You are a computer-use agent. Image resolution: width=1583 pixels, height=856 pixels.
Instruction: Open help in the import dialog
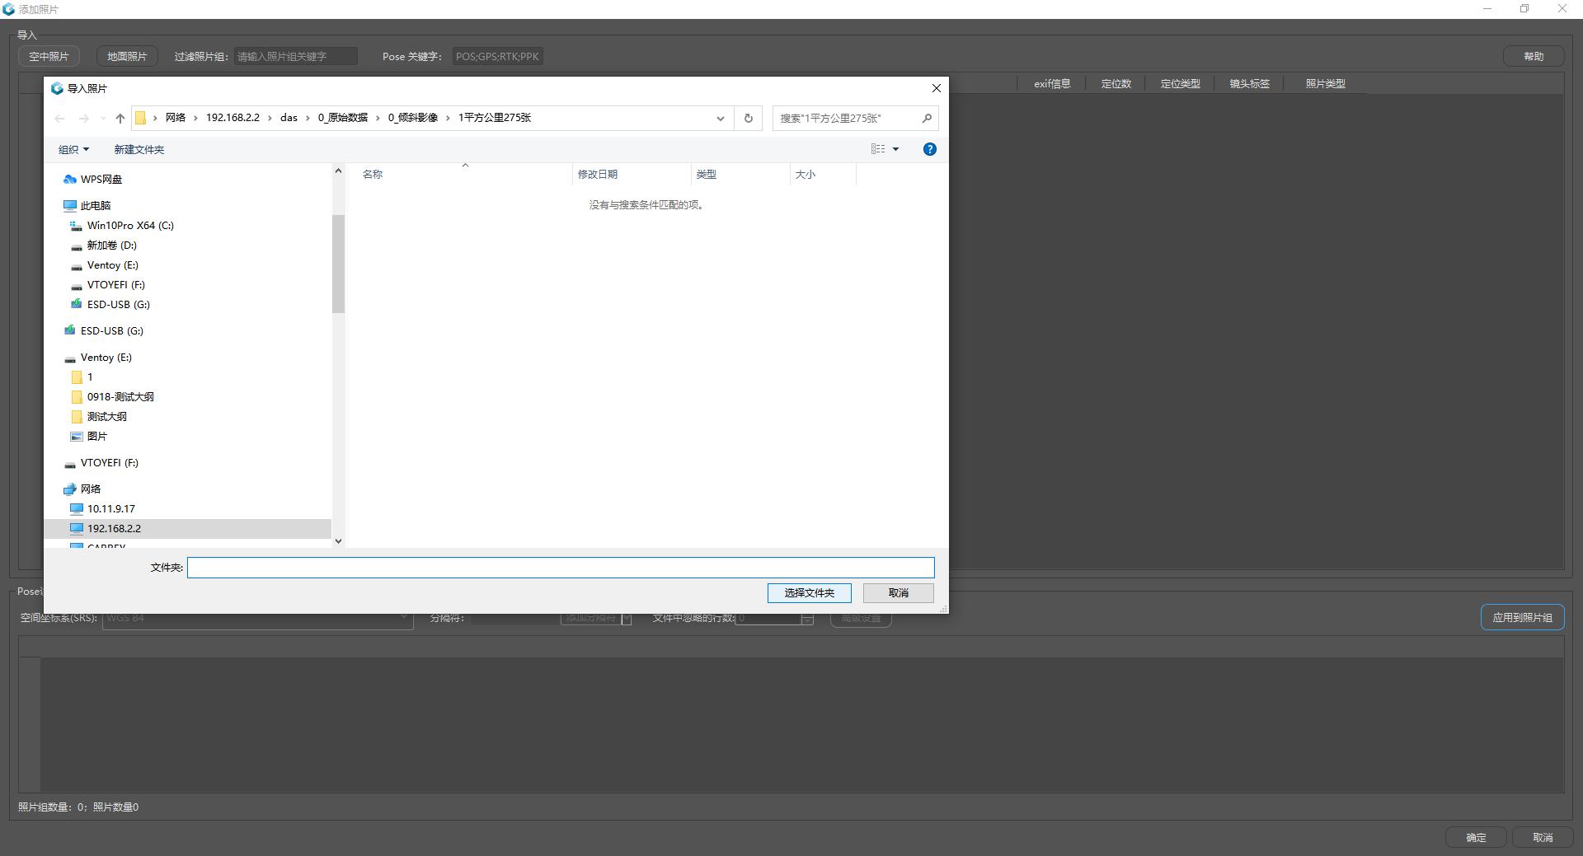pyautogui.click(x=929, y=149)
